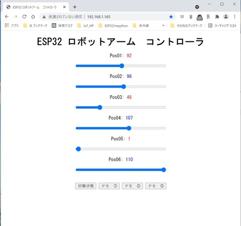Go back with the browser back arrow
Image resolution: width=241 pixels, height=226 pixels.
(7, 17)
